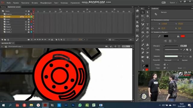Select the Pencil tool
The width and height of the screenshot is (193, 108).
tap(143, 36)
